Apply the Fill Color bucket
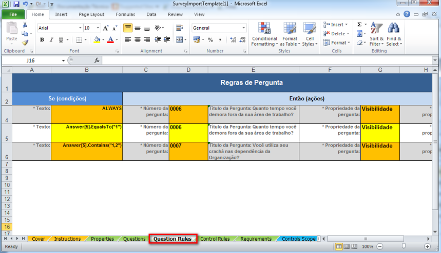Image resolution: width=441 pixels, height=253 pixels. tap(97, 39)
